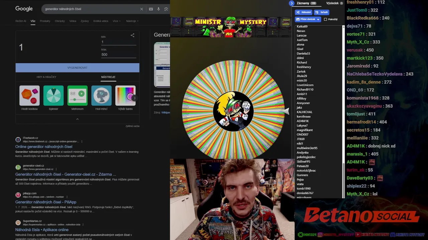This screenshot has width=428, height=240.
Task: Open the Výsledek tab in wheel panel
Action: point(334,3)
